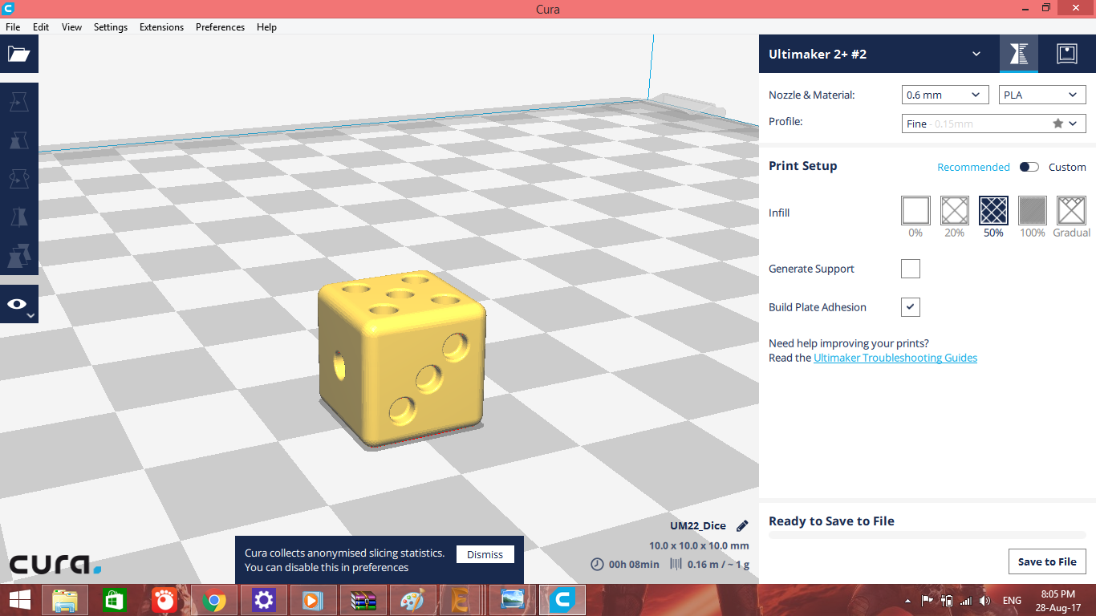Open the PLA material dropdown
Image resolution: width=1096 pixels, height=616 pixels.
(x=1042, y=95)
